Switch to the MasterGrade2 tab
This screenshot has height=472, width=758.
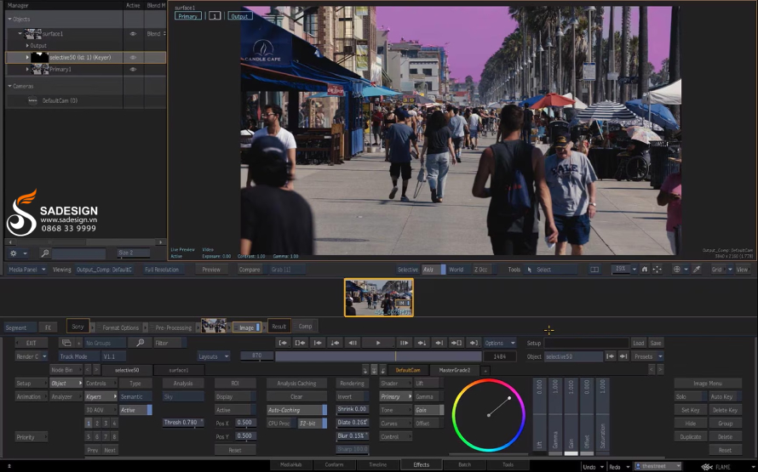pyautogui.click(x=455, y=370)
